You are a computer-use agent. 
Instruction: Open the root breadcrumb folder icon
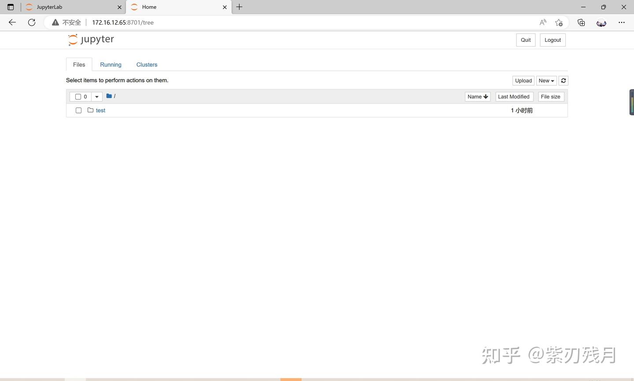pos(109,96)
